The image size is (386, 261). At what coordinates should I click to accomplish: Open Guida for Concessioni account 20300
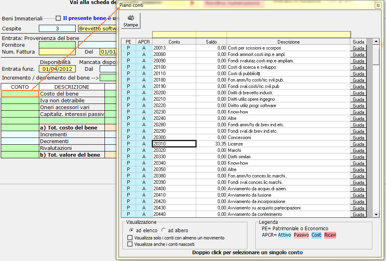(358, 137)
